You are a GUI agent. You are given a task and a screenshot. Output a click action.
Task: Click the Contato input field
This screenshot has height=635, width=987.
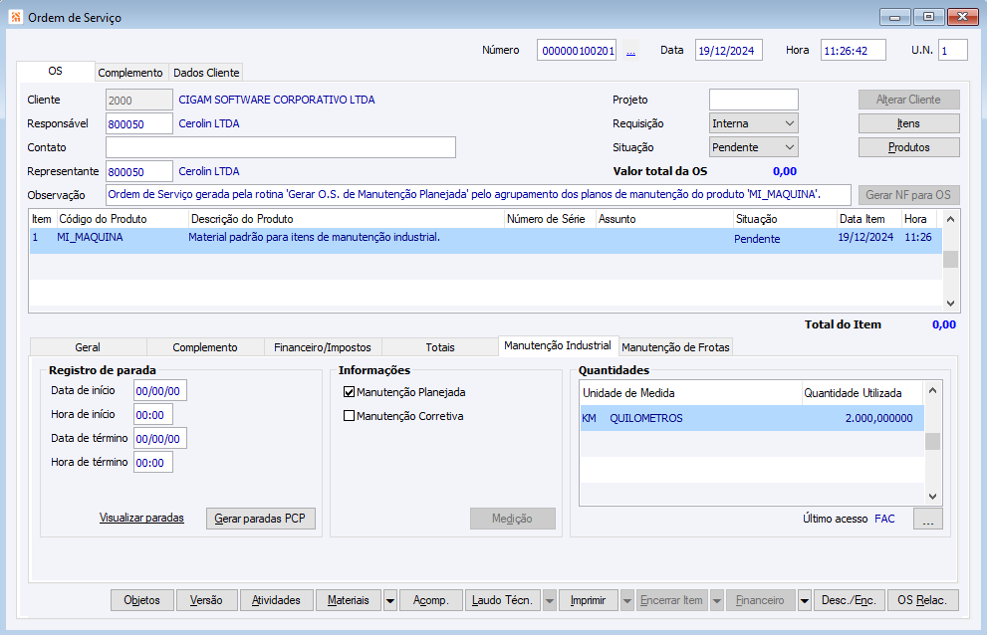point(281,147)
